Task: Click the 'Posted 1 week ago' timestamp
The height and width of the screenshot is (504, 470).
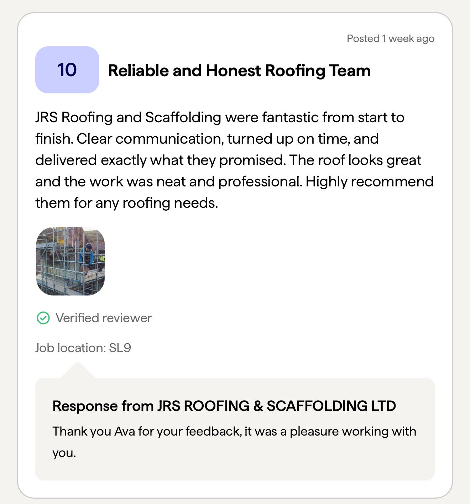Action: [390, 38]
